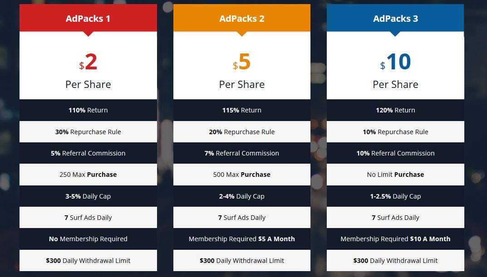Click the 10% Referral Commission row
Screen dimensions: 487x277
tap(395, 153)
